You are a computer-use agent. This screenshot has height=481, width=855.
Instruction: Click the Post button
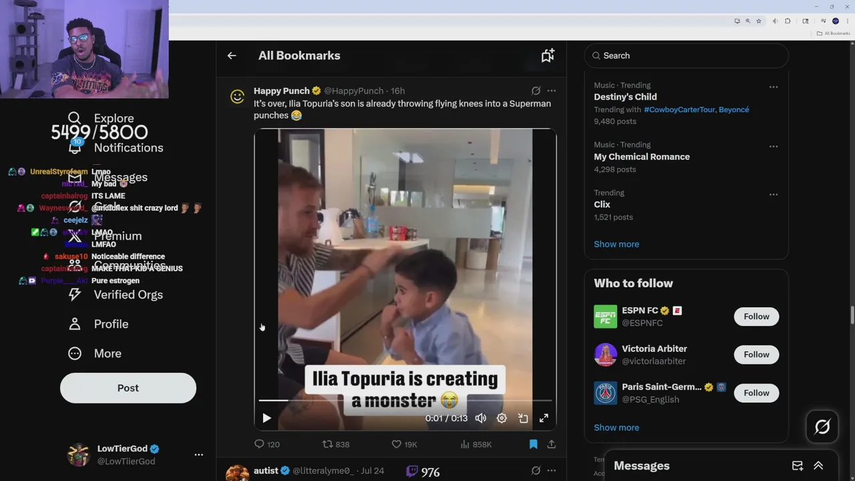128,388
